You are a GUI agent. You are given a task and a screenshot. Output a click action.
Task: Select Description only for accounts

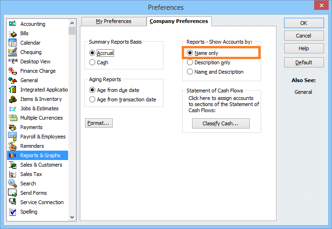(208, 62)
